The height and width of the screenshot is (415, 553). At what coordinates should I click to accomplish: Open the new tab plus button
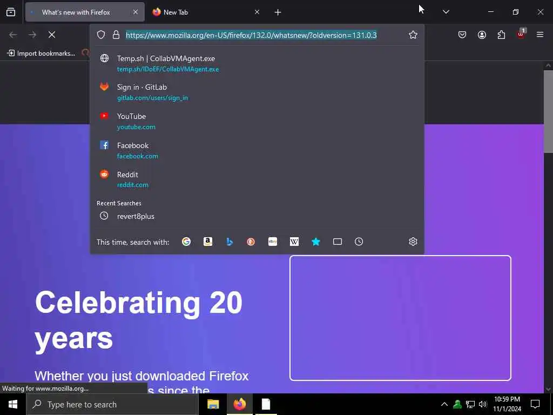278,12
